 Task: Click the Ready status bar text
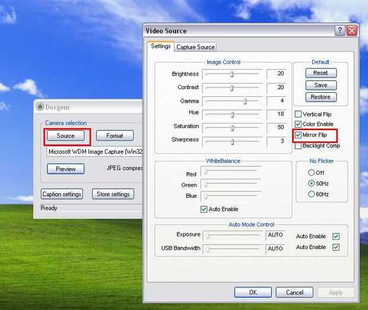coord(49,208)
